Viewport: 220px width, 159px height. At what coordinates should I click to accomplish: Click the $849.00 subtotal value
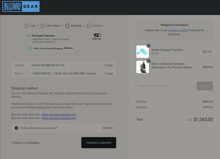point(208,102)
